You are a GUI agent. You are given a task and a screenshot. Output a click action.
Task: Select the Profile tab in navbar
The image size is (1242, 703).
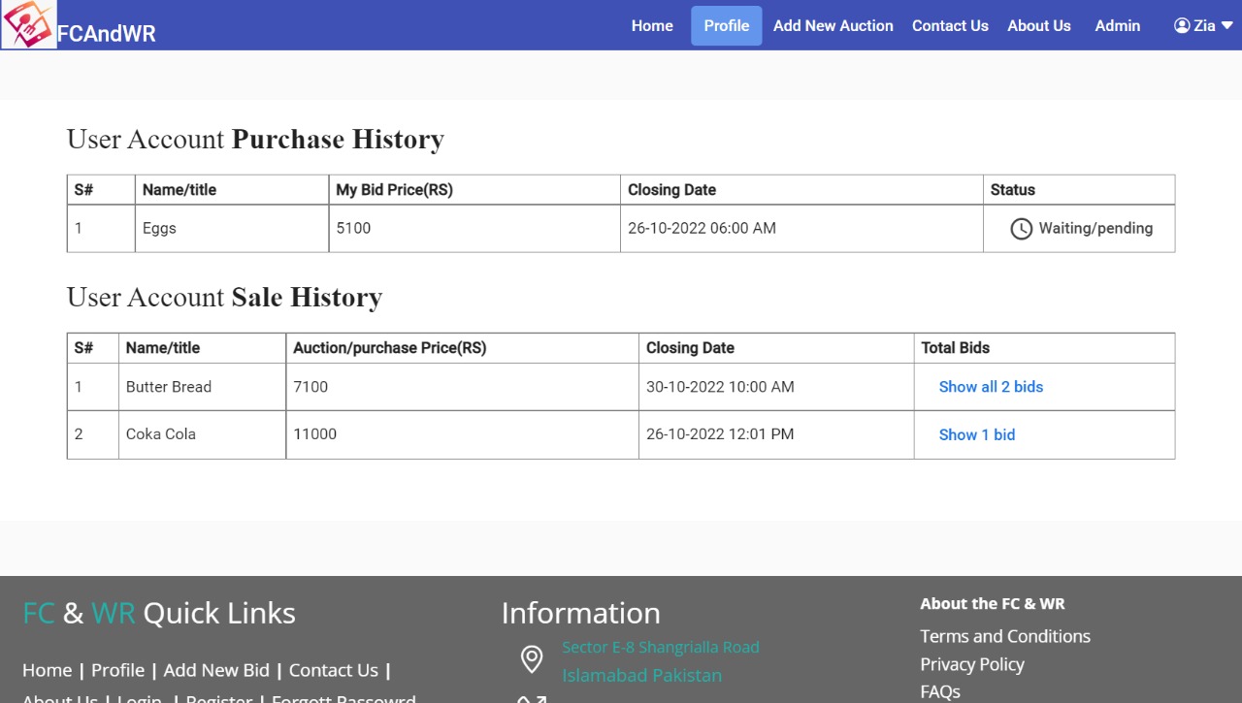726,26
